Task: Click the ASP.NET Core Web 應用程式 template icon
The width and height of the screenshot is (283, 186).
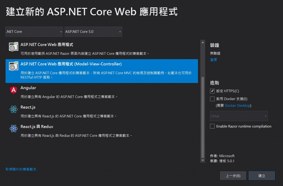Action: (x=14, y=47)
